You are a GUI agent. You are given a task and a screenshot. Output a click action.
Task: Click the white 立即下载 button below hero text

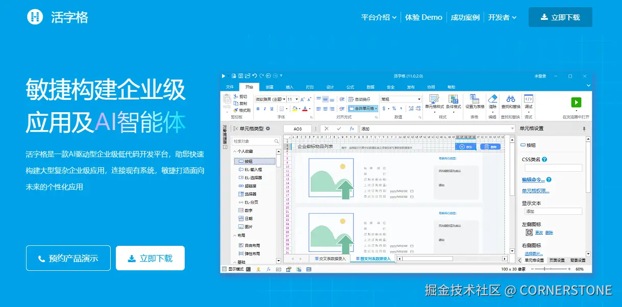(x=150, y=258)
